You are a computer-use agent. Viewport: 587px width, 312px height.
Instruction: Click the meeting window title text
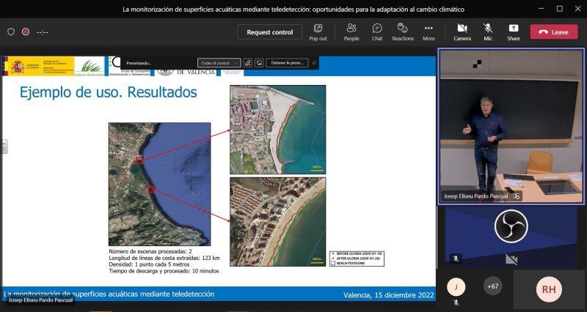pos(293,10)
